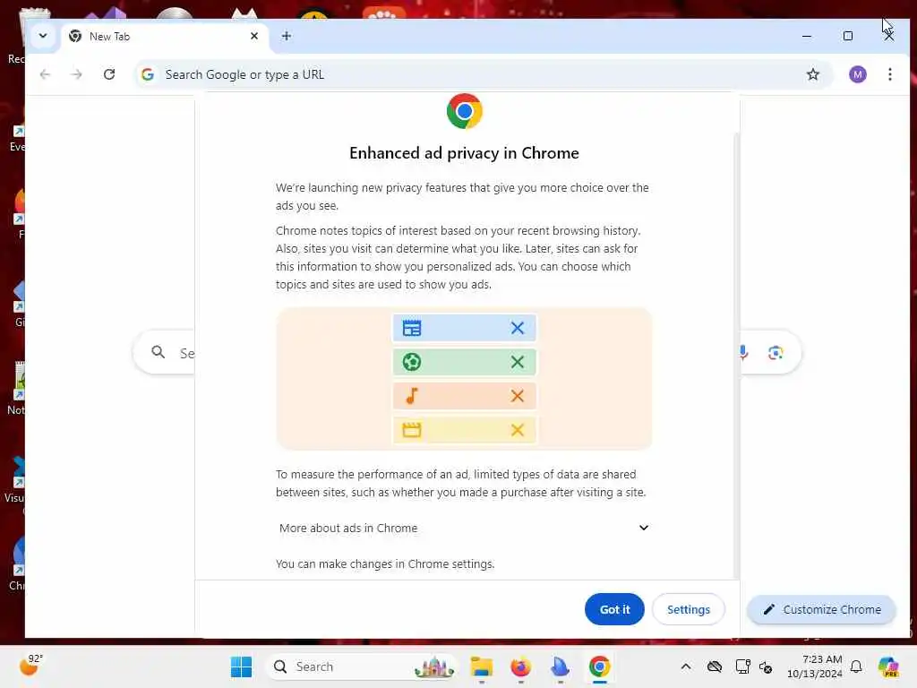917x688 pixels.
Task: Open a new tab with plus button
Action: [286, 36]
